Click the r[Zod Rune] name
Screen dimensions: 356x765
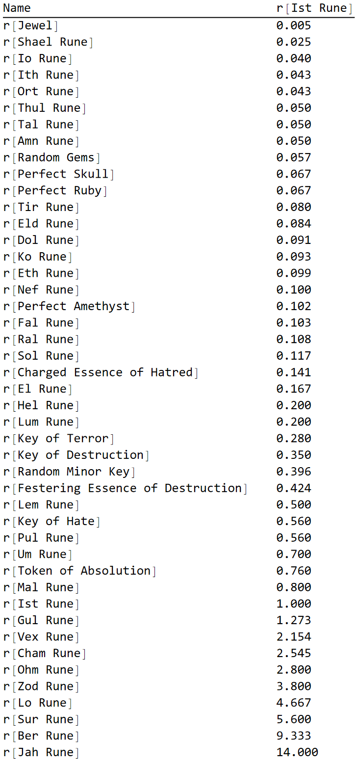coord(41,686)
